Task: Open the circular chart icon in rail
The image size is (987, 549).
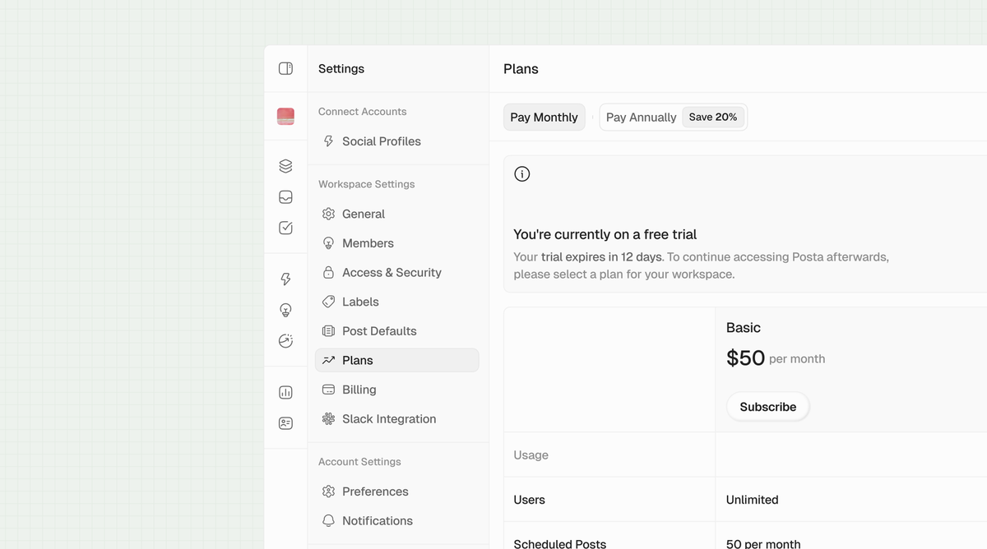Action: click(x=285, y=340)
